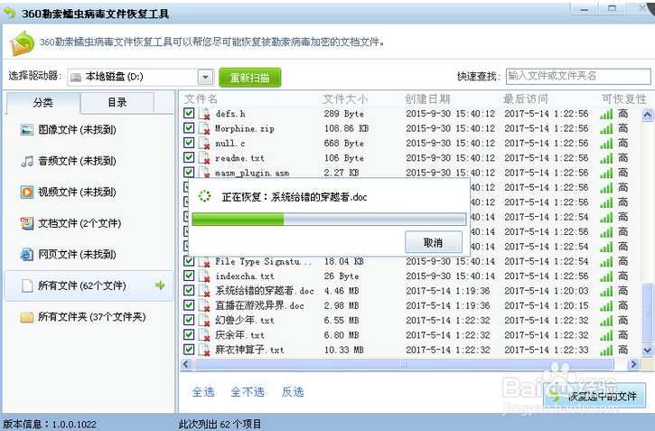The height and width of the screenshot is (431, 655).
Task: Toggle checkbox for indexcha.txt
Action: (x=189, y=276)
